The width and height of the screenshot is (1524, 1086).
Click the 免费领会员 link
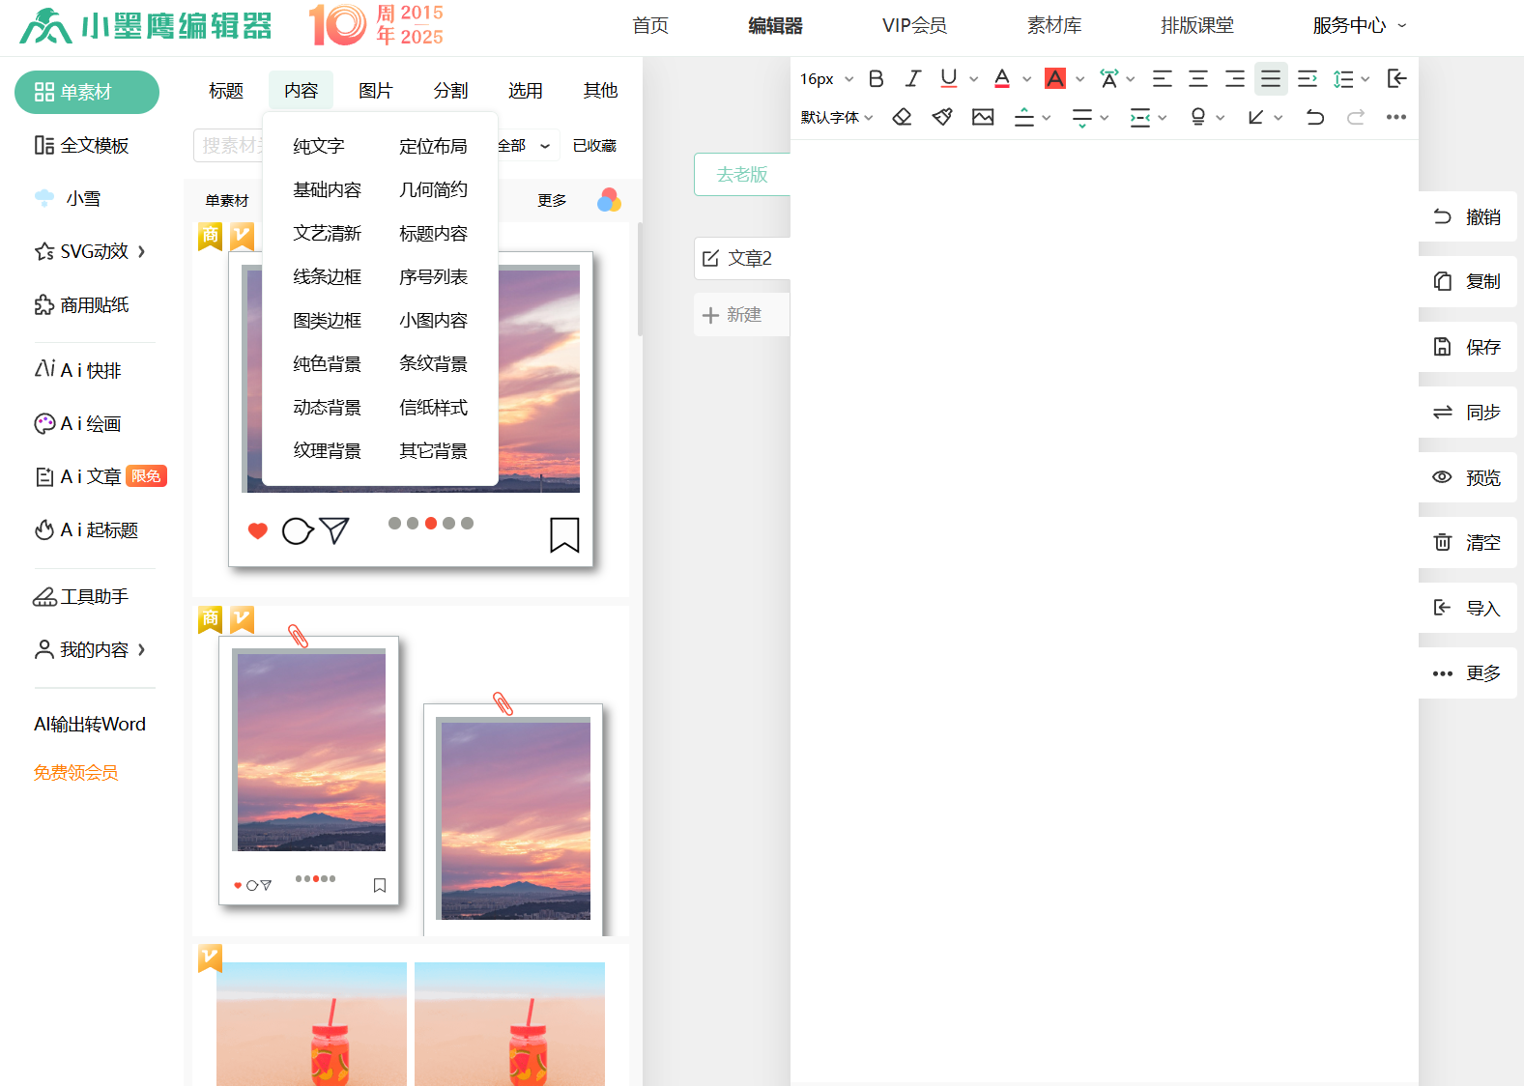tap(76, 773)
